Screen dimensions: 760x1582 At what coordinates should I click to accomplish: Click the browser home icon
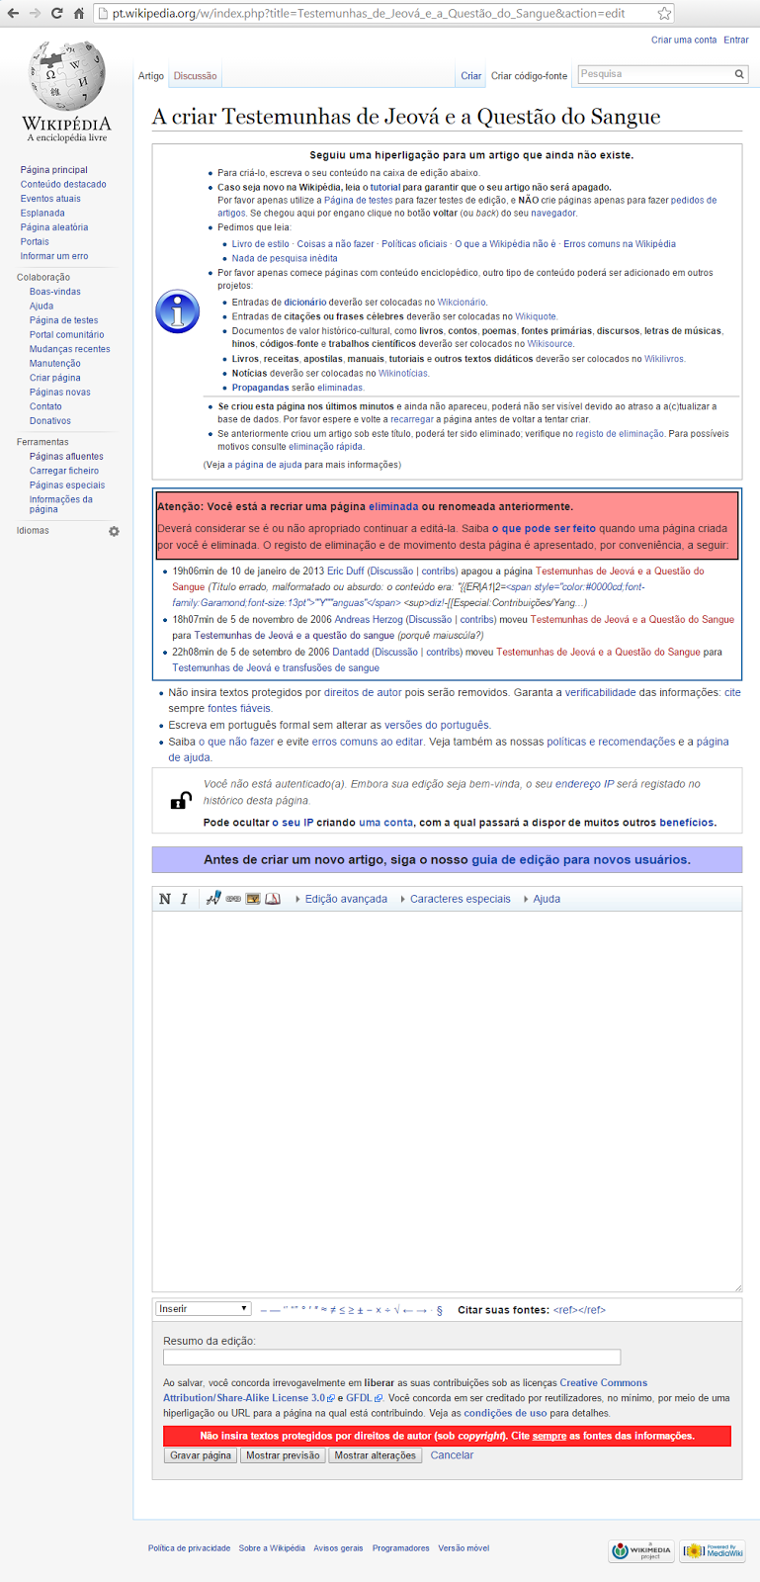coord(79,13)
